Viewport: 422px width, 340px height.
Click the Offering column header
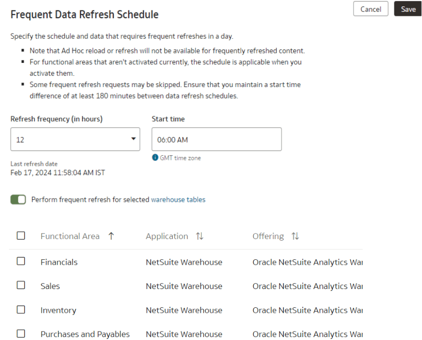(268, 236)
